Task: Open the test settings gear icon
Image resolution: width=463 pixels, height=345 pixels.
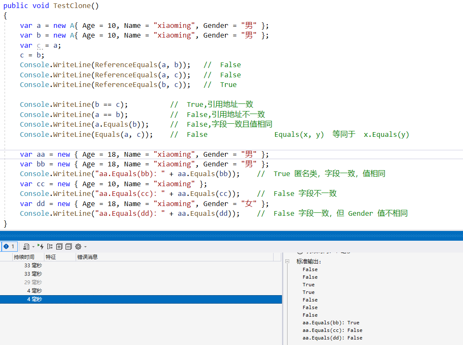Action: click(78, 247)
